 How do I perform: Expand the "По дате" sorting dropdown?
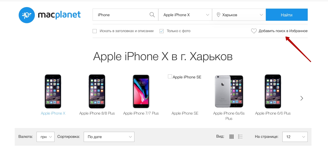109,137
